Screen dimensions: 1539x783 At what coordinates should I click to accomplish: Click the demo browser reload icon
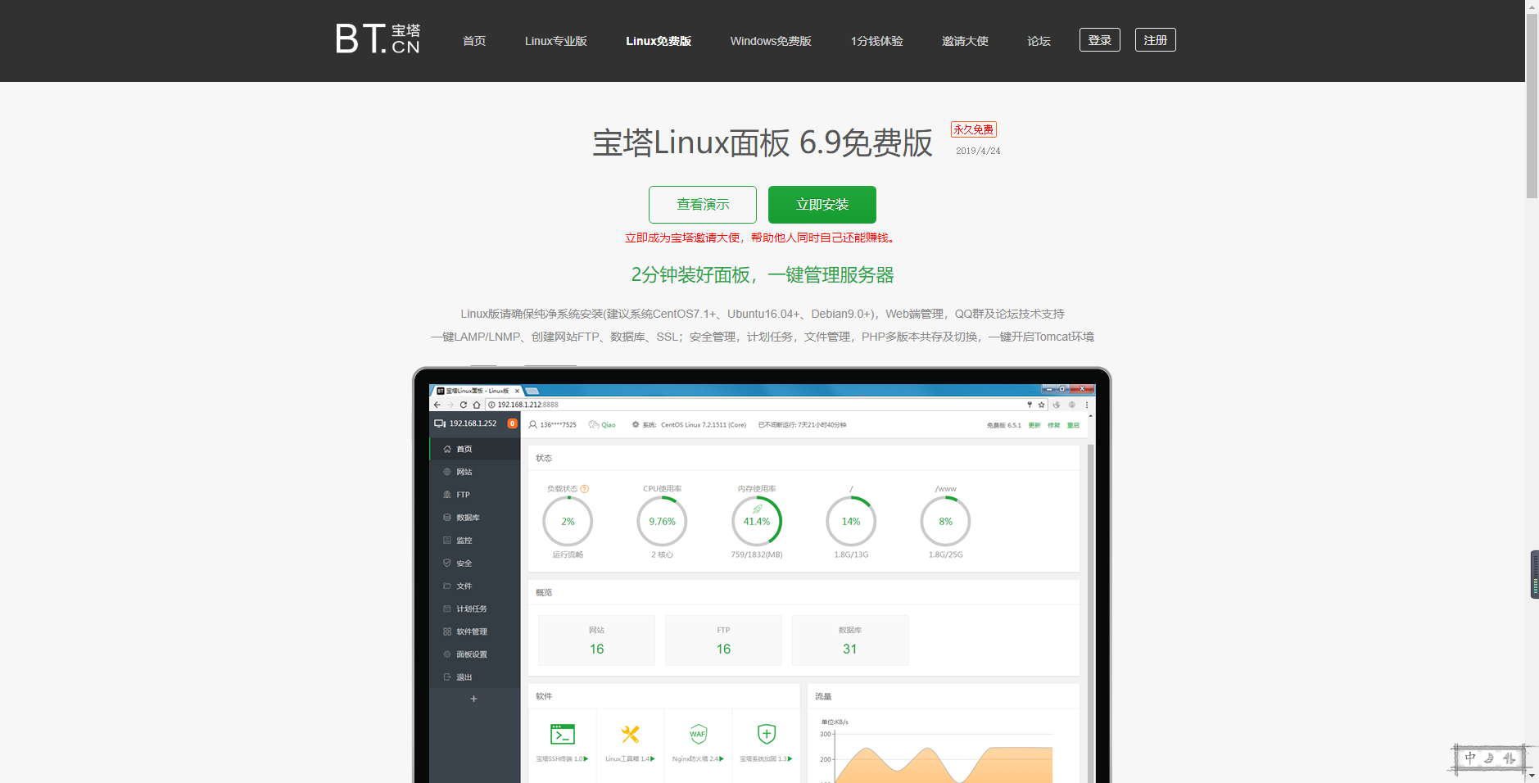(464, 405)
